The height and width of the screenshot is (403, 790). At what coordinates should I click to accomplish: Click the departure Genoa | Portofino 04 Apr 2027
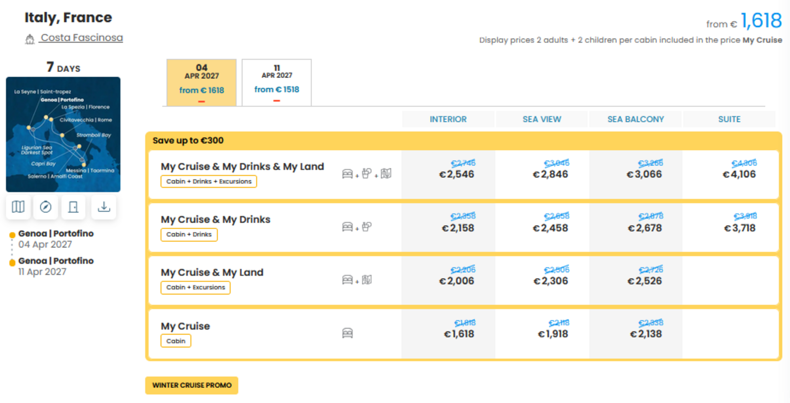(56, 239)
